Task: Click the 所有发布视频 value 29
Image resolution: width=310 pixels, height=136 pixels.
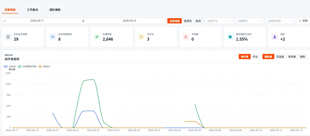Action: tap(16, 39)
